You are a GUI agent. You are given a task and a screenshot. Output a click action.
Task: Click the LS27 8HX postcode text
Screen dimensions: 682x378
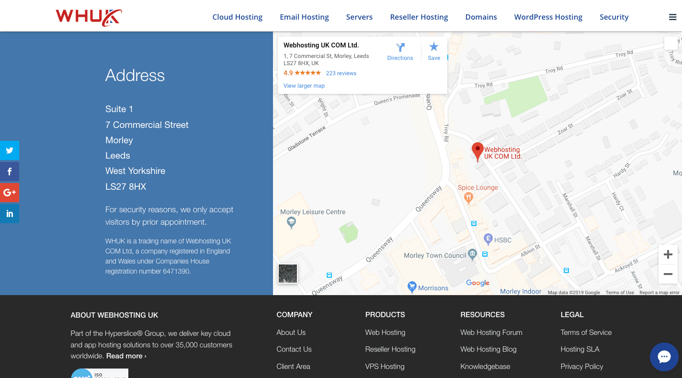pos(125,186)
